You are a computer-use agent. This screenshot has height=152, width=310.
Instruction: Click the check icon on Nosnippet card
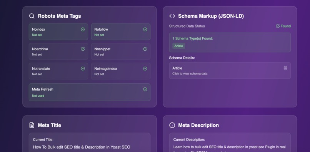tap(145, 49)
